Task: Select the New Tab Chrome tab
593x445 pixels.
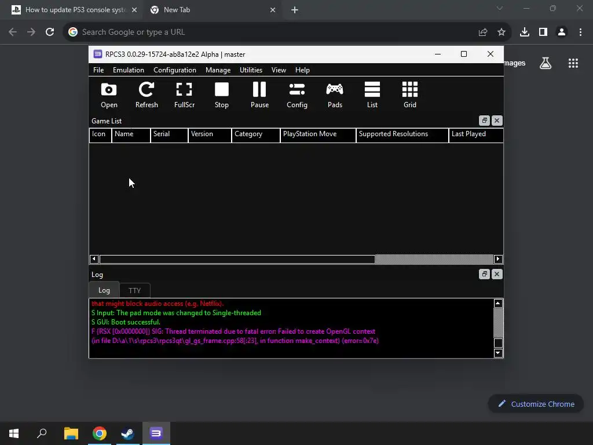Action: point(212,10)
